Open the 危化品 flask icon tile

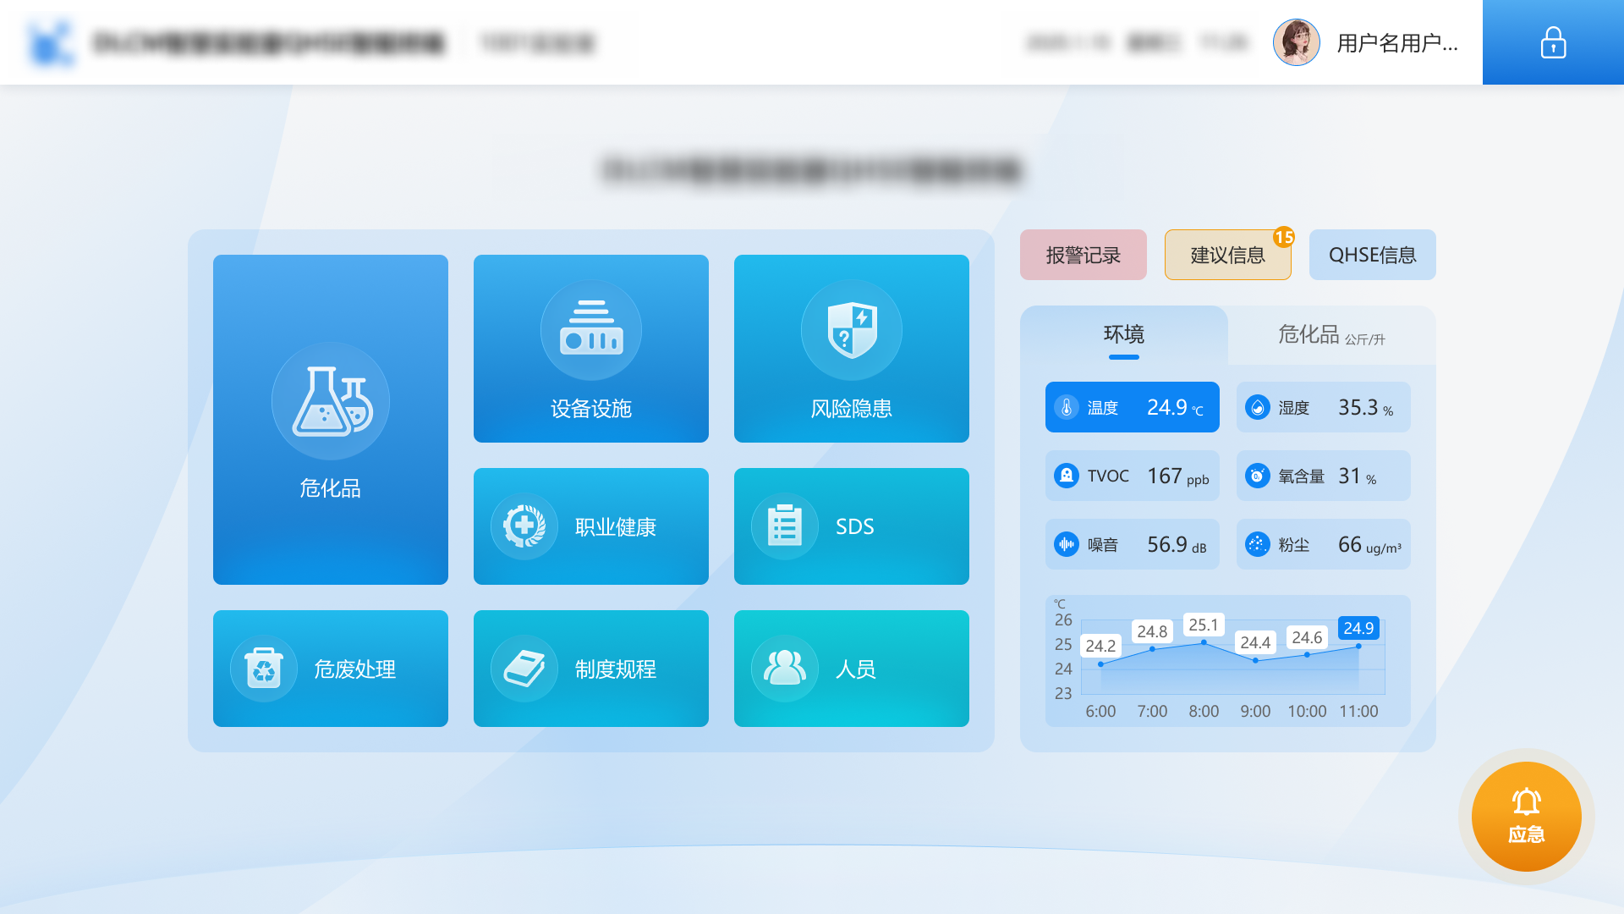[x=330, y=401]
